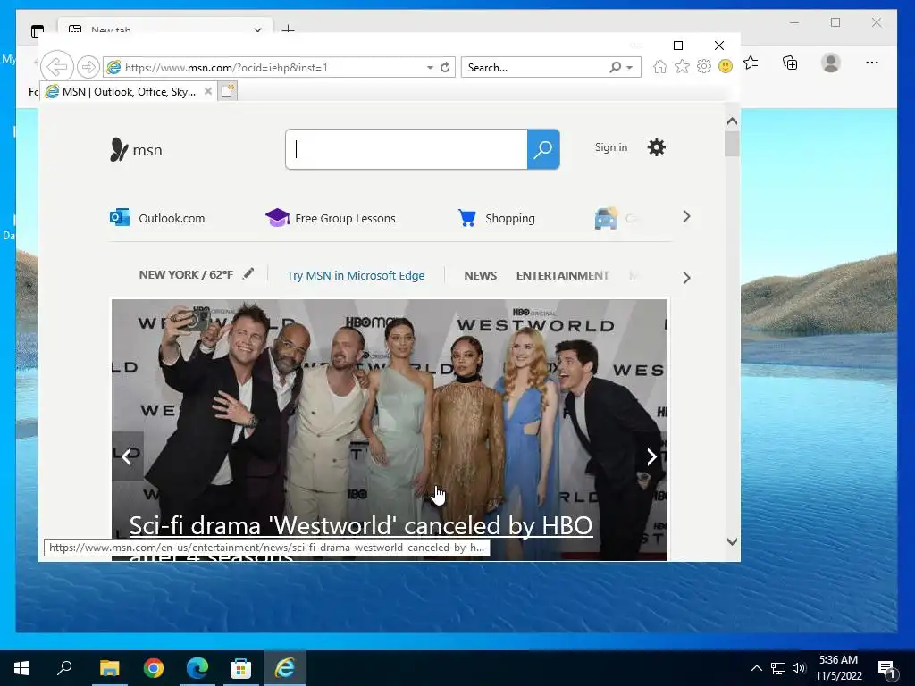Click page scrollbar down arrow

click(732, 541)
